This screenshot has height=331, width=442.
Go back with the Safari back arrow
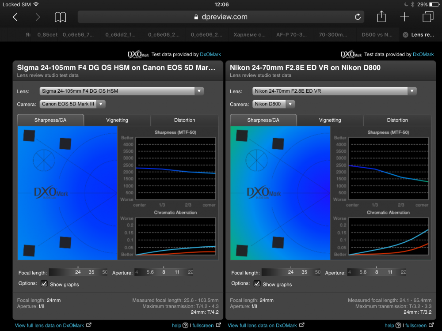click(15, 17)
